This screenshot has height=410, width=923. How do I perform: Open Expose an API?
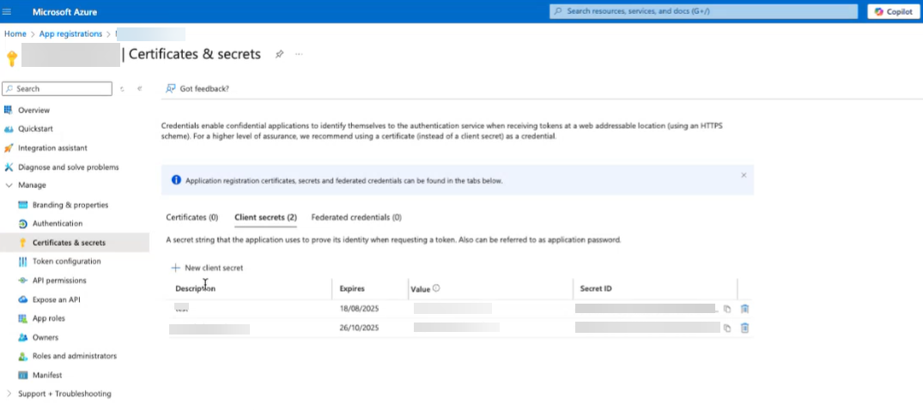pyautogui.click(x=56, y=299)
